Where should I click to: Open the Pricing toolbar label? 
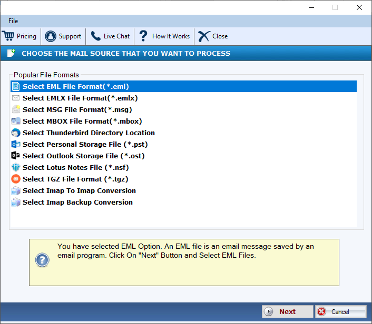[x=26, y=36]
